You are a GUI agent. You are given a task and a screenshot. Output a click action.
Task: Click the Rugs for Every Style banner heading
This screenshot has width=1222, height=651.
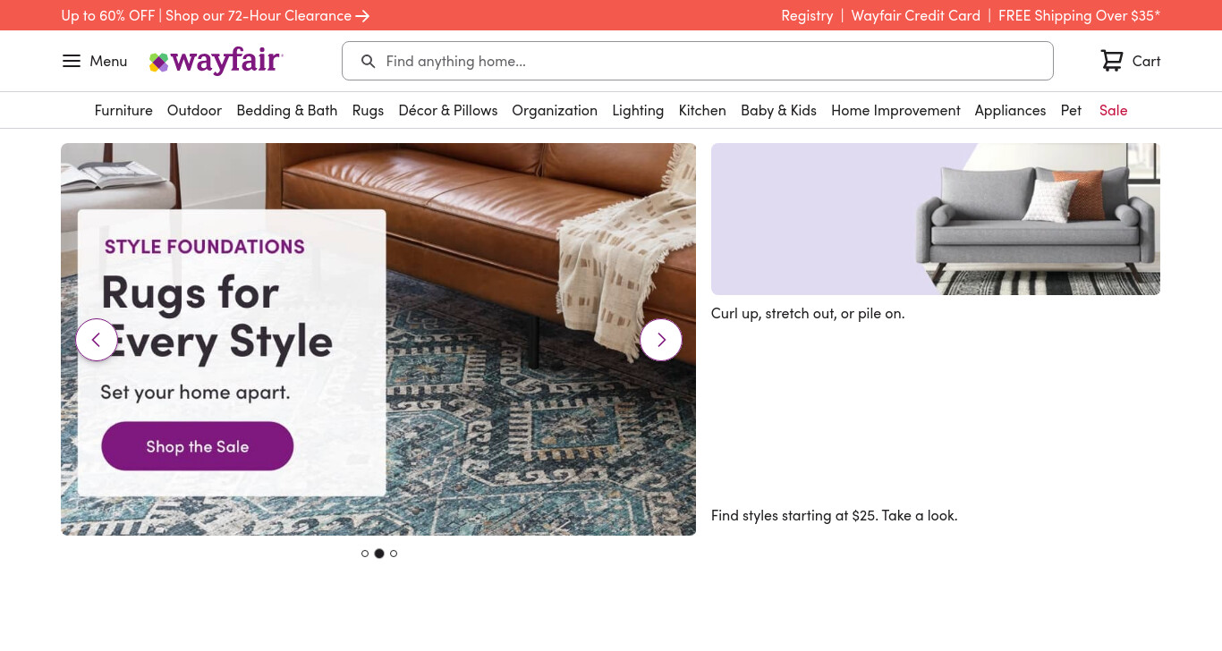216,317
